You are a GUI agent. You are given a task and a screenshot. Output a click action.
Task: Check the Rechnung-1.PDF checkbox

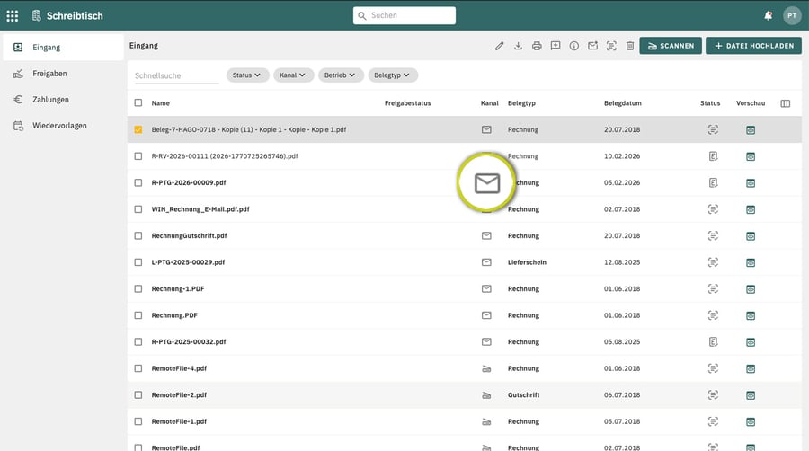(x=138, y=288)
